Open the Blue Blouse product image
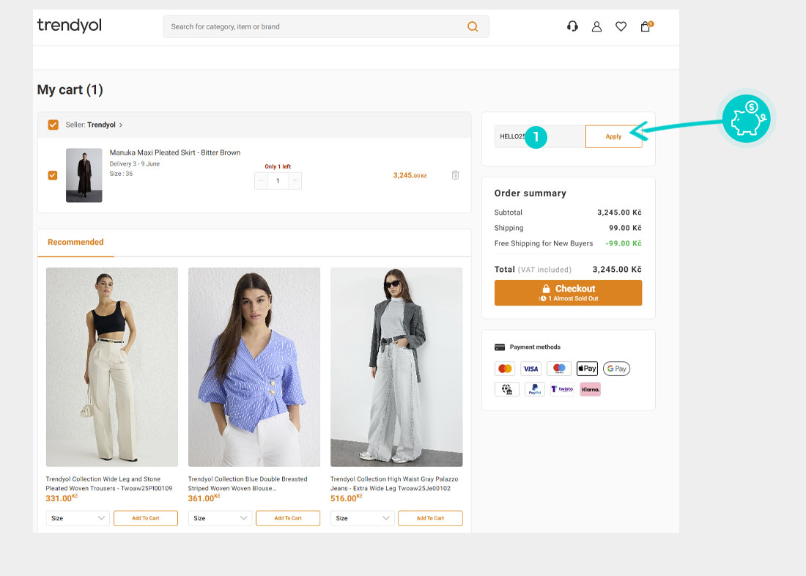Viewport: 806px width, 576px height. pos(254,367)
